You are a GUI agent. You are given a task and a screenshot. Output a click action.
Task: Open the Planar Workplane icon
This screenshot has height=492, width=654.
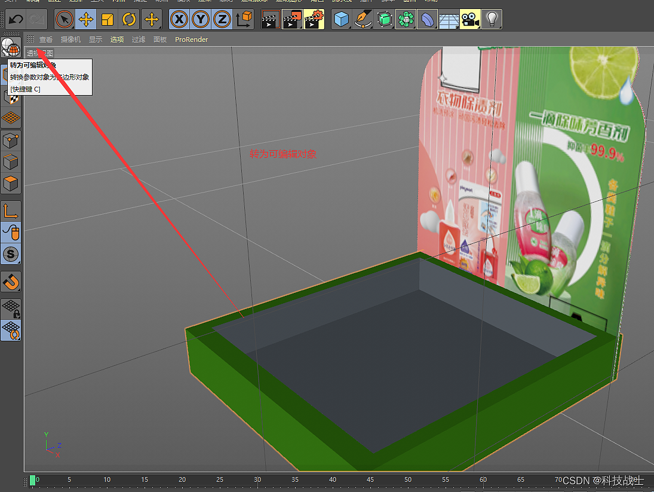click(11, 331)
